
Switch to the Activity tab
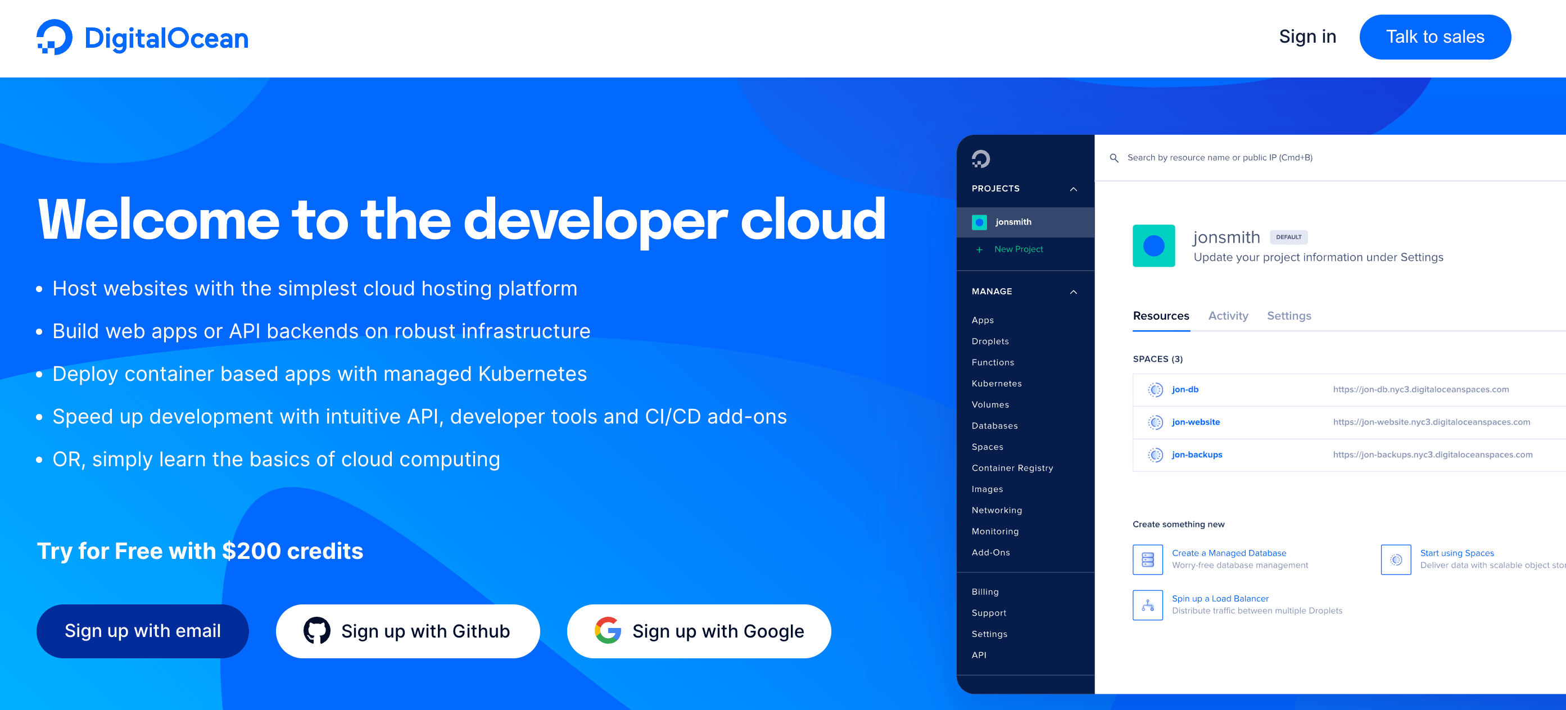point(1228,316)
